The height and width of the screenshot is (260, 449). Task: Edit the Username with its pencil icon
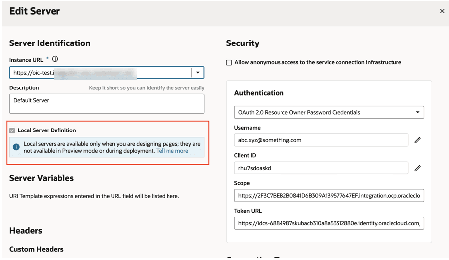click(417, 140)
